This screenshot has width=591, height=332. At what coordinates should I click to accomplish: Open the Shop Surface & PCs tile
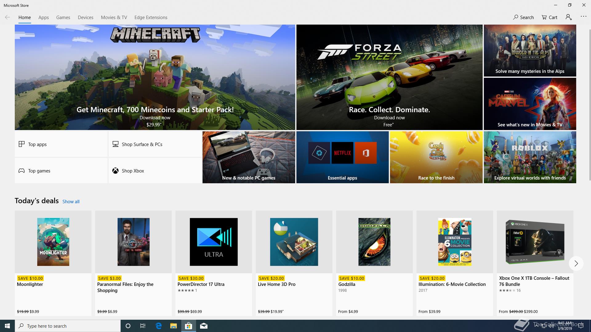pos(155,144)
